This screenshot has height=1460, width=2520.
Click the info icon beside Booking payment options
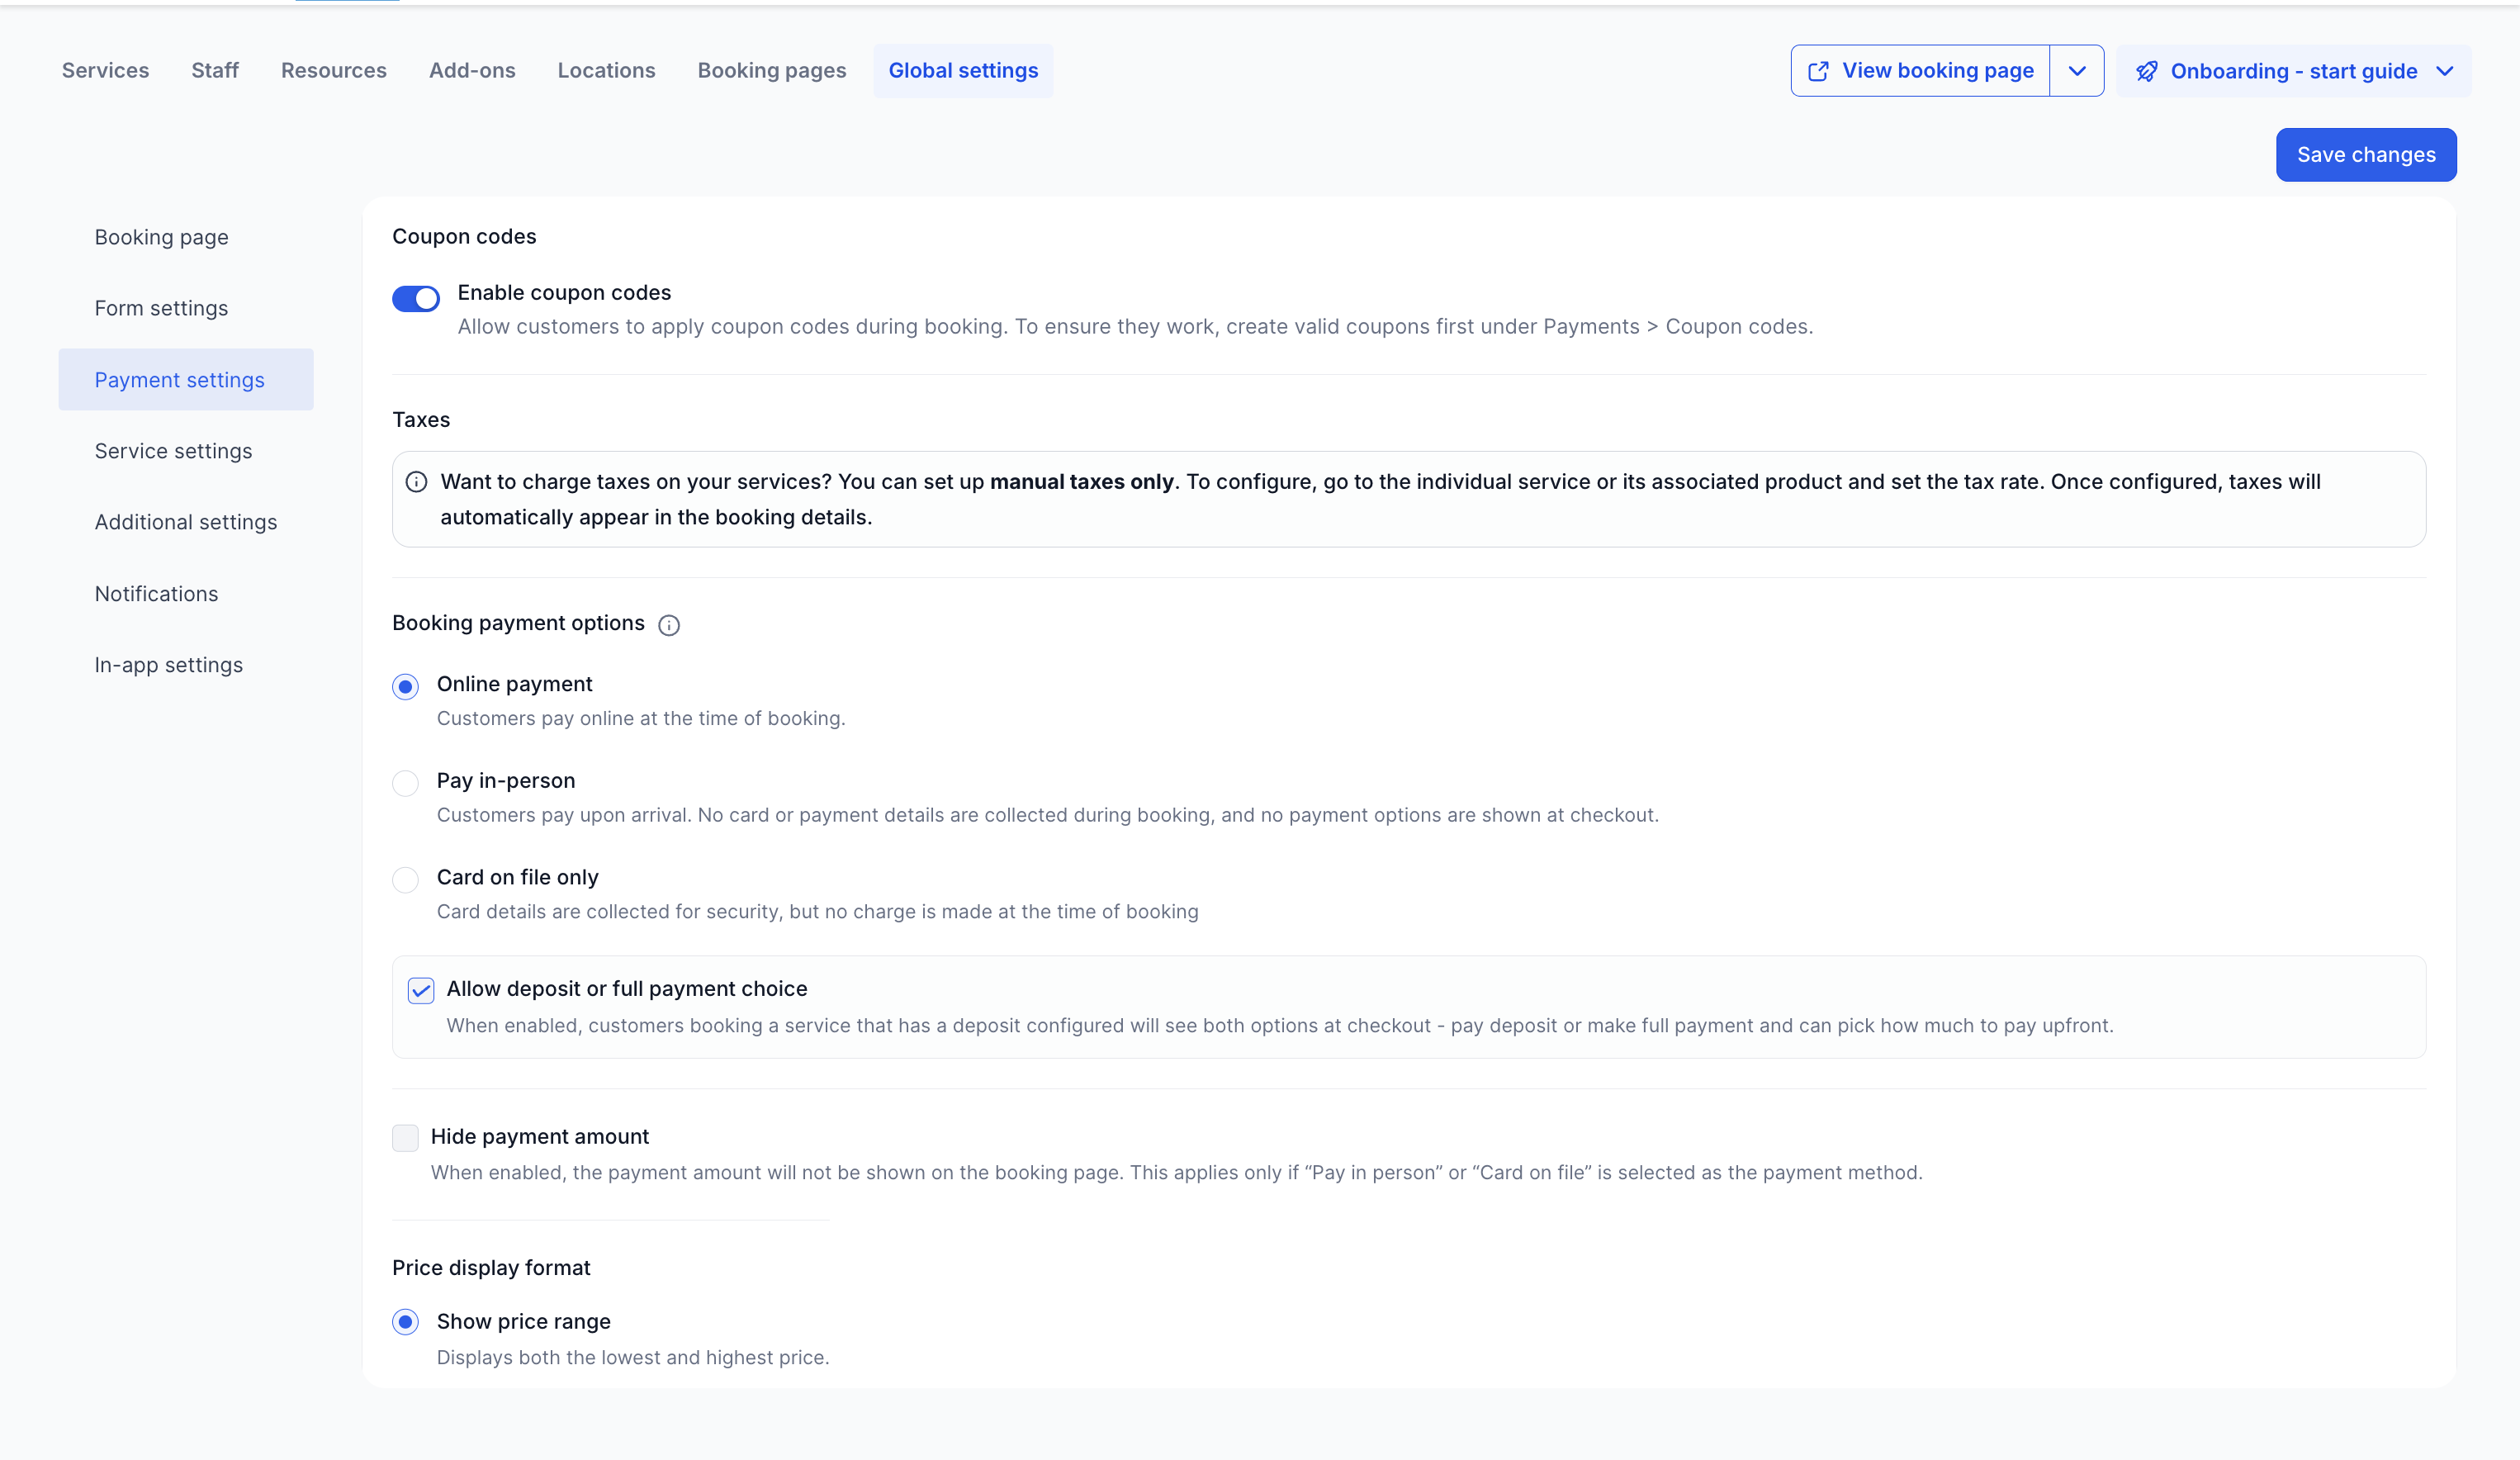669,625
